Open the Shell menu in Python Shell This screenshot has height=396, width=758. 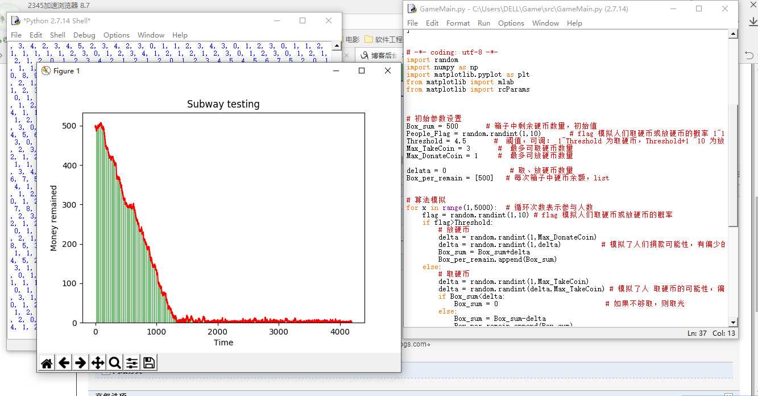[57, 35]
